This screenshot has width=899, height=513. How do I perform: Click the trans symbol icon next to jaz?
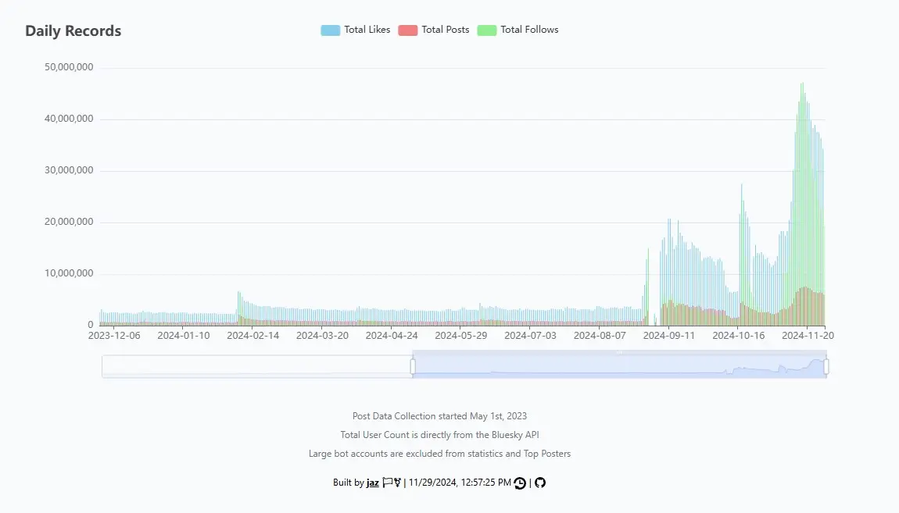396,482
